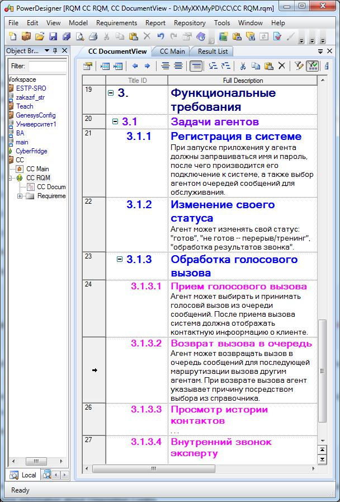Screen dimensions: 340x502
Task: Collapse requirement 3.1.3 Обработка голосового вызова
Action: (x=120, y=259)
